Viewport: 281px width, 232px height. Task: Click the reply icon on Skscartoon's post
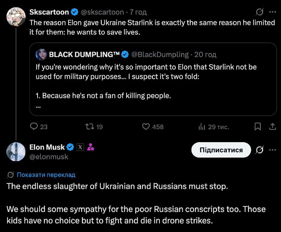(x=34, y=126)
